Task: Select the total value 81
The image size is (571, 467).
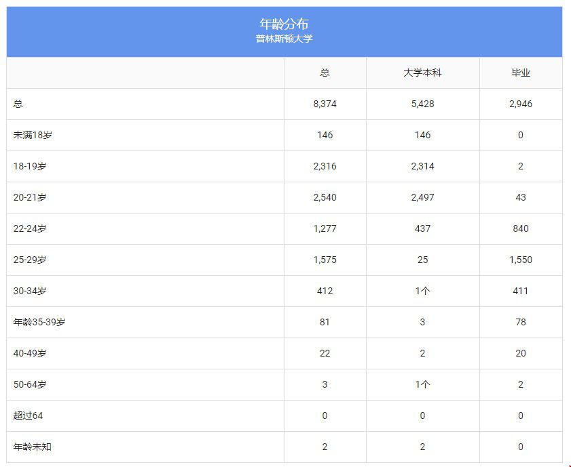Action: (325, 323)
